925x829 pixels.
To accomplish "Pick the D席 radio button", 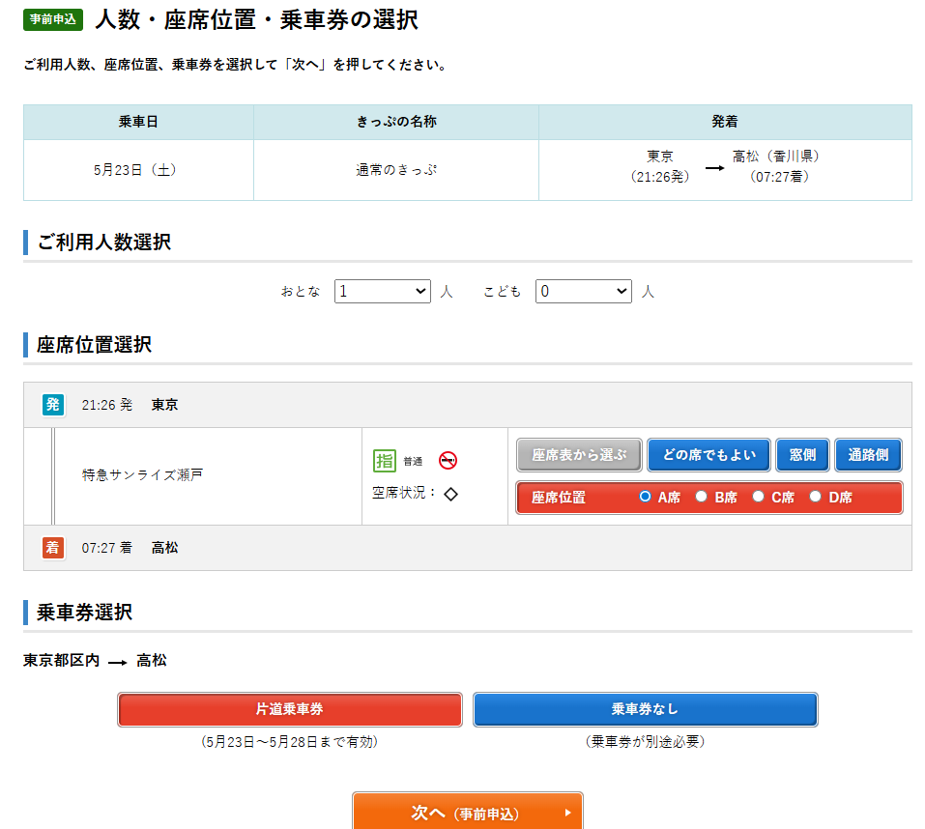I will [816, 497].
